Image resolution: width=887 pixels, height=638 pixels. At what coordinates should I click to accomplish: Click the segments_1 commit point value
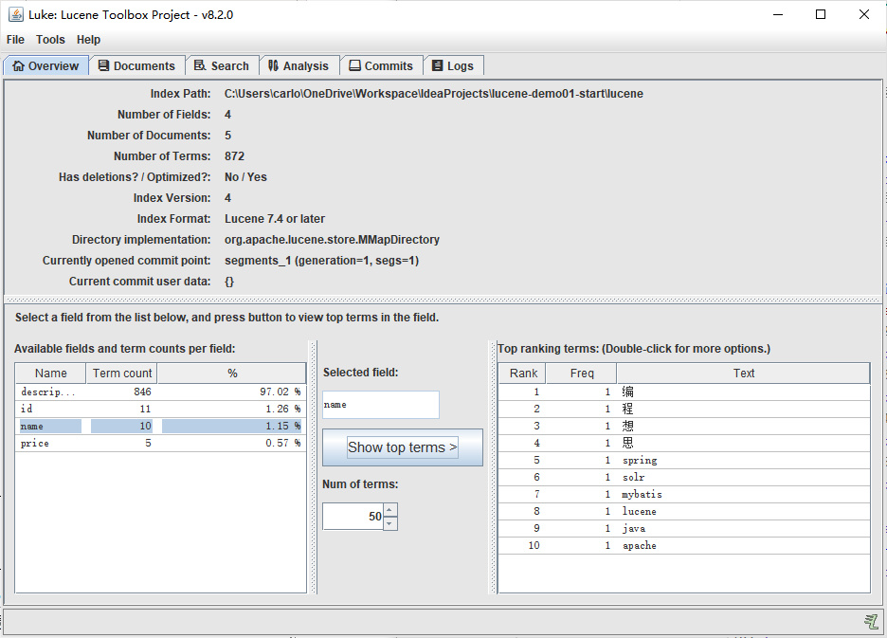(321, 261)
